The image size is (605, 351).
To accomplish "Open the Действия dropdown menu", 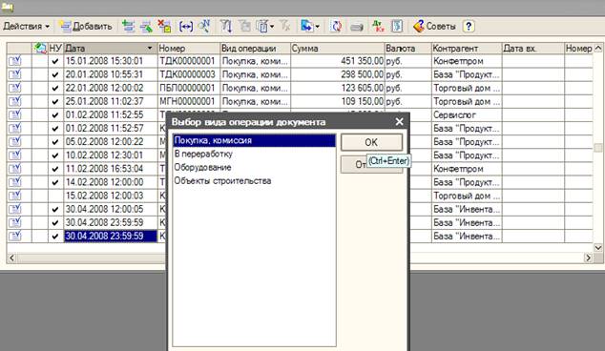I will pos(26,26).
